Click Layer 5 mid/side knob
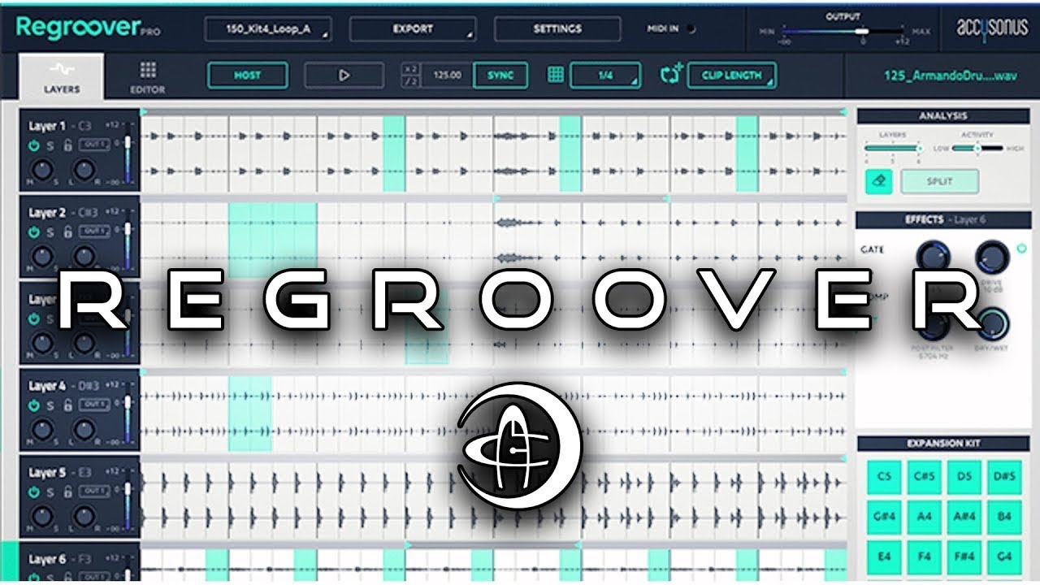 pyautogui.click(x=42, y=516)
